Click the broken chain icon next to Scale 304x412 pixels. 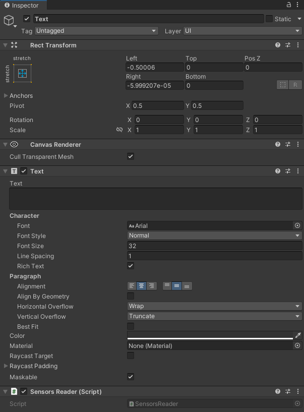coord(119,130)
